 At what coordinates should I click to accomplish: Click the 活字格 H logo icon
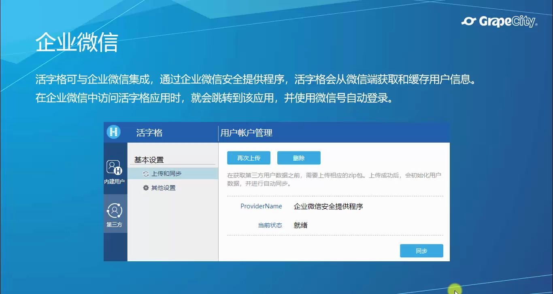coord(114,132)
